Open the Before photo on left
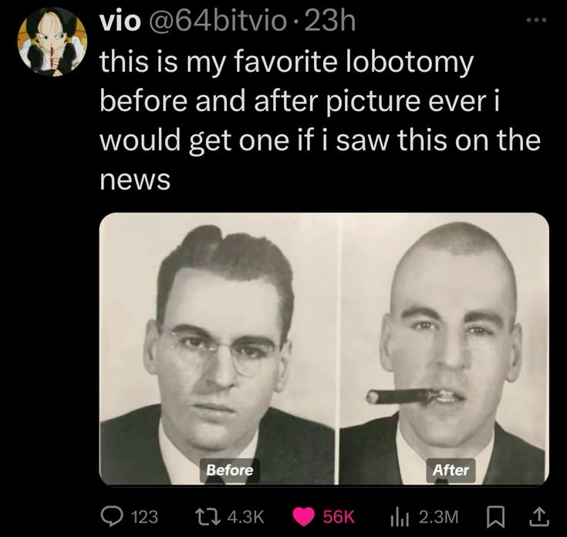This screenshot has width=567, height=537. (x=218, y=349)
